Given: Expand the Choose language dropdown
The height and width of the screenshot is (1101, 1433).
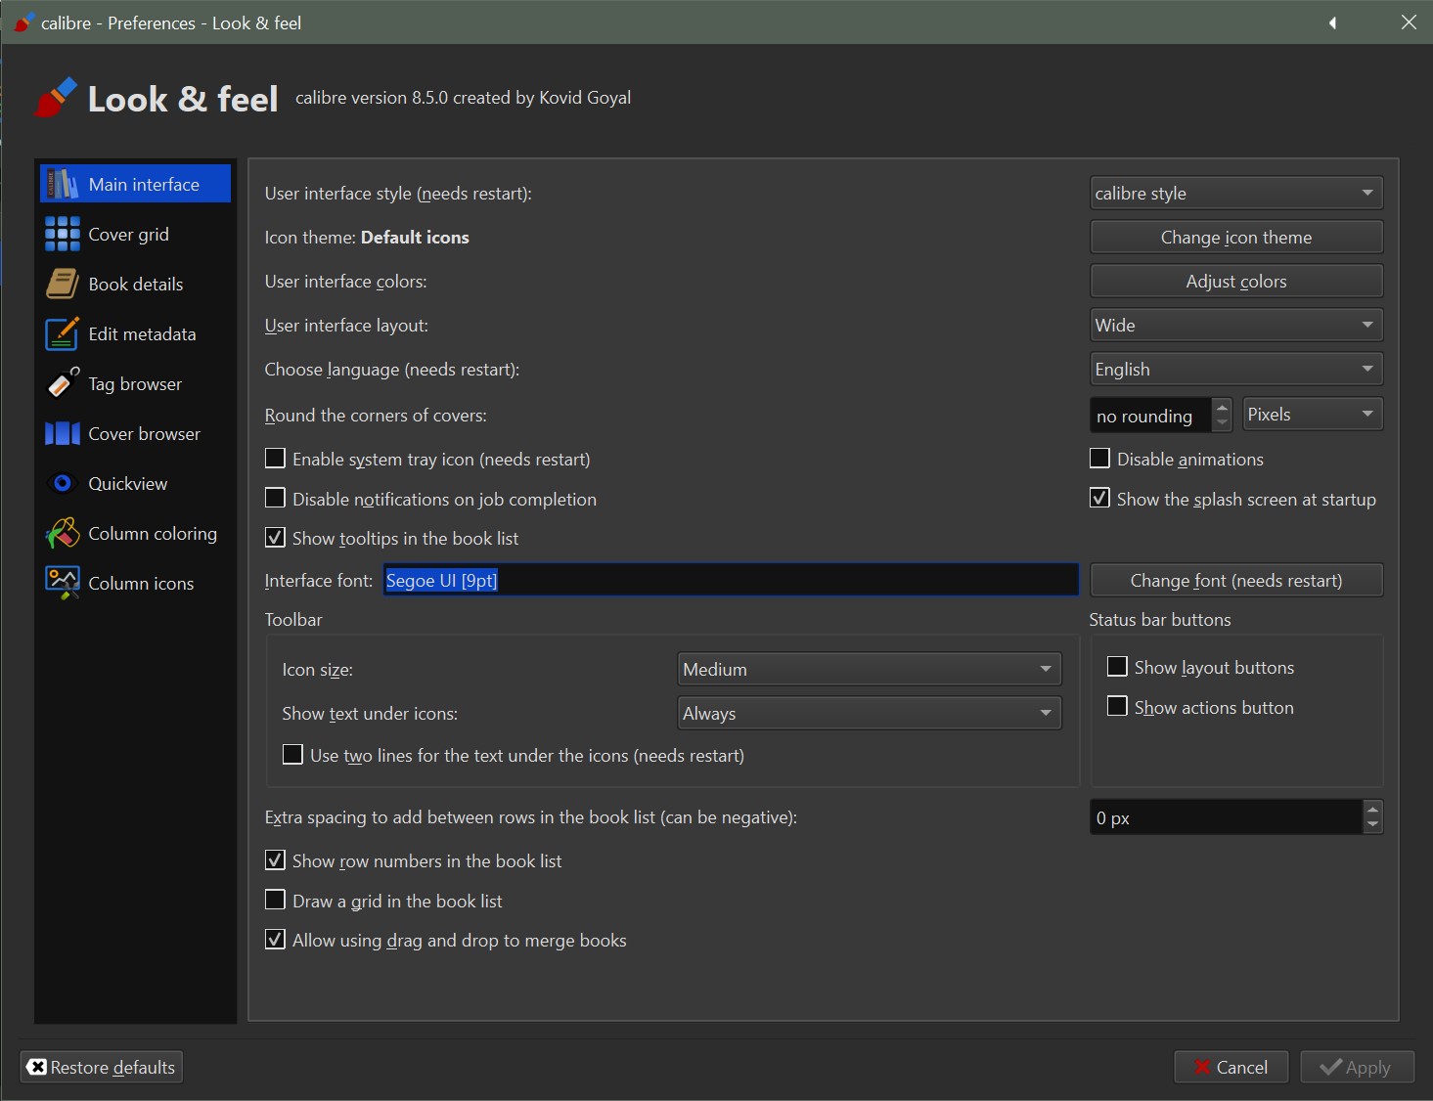Looking at the screenshot, I should (x=1235, y=370).
